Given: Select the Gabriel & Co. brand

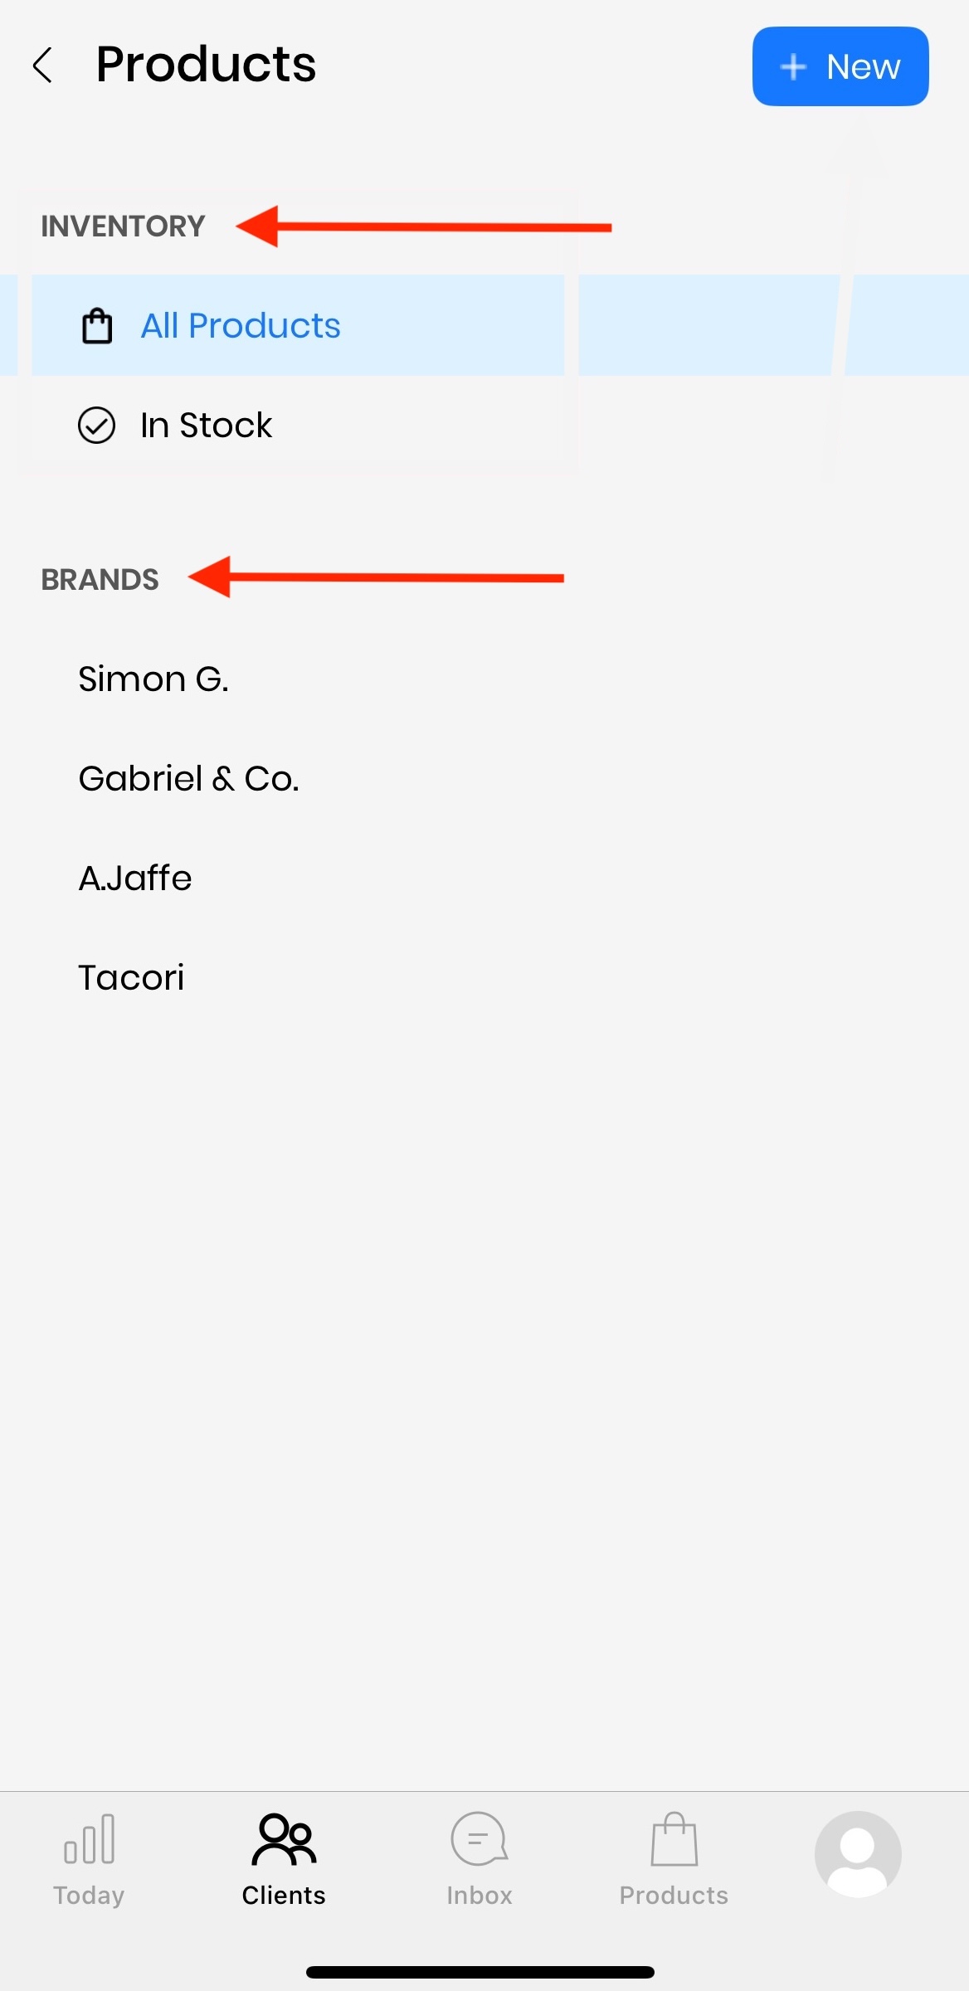Looking at the screenshot, I should click(188, 778).
